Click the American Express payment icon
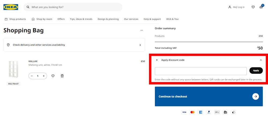The image size is (268, 117). click(201, 112)
